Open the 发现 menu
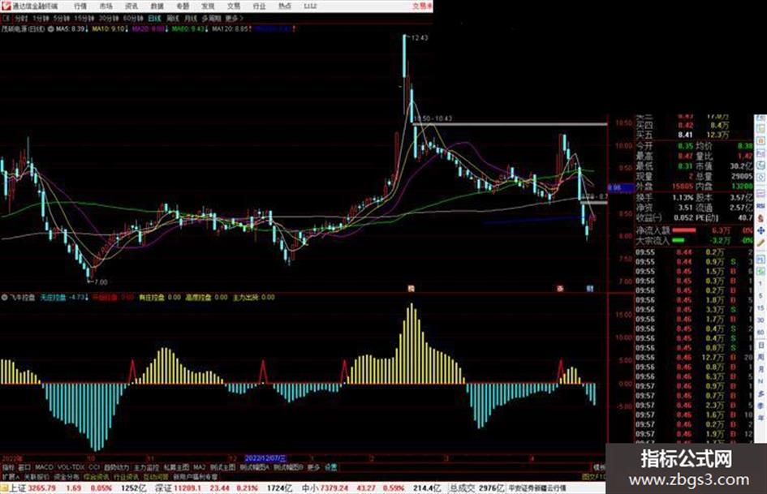This screenshot has height=494, width=767. coord(208,6)
